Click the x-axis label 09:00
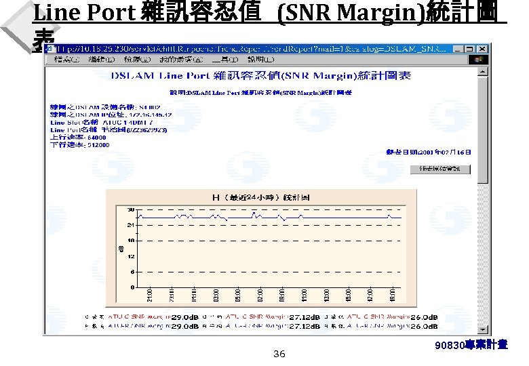This screenshot has width=529, height=366. point(282,296)
